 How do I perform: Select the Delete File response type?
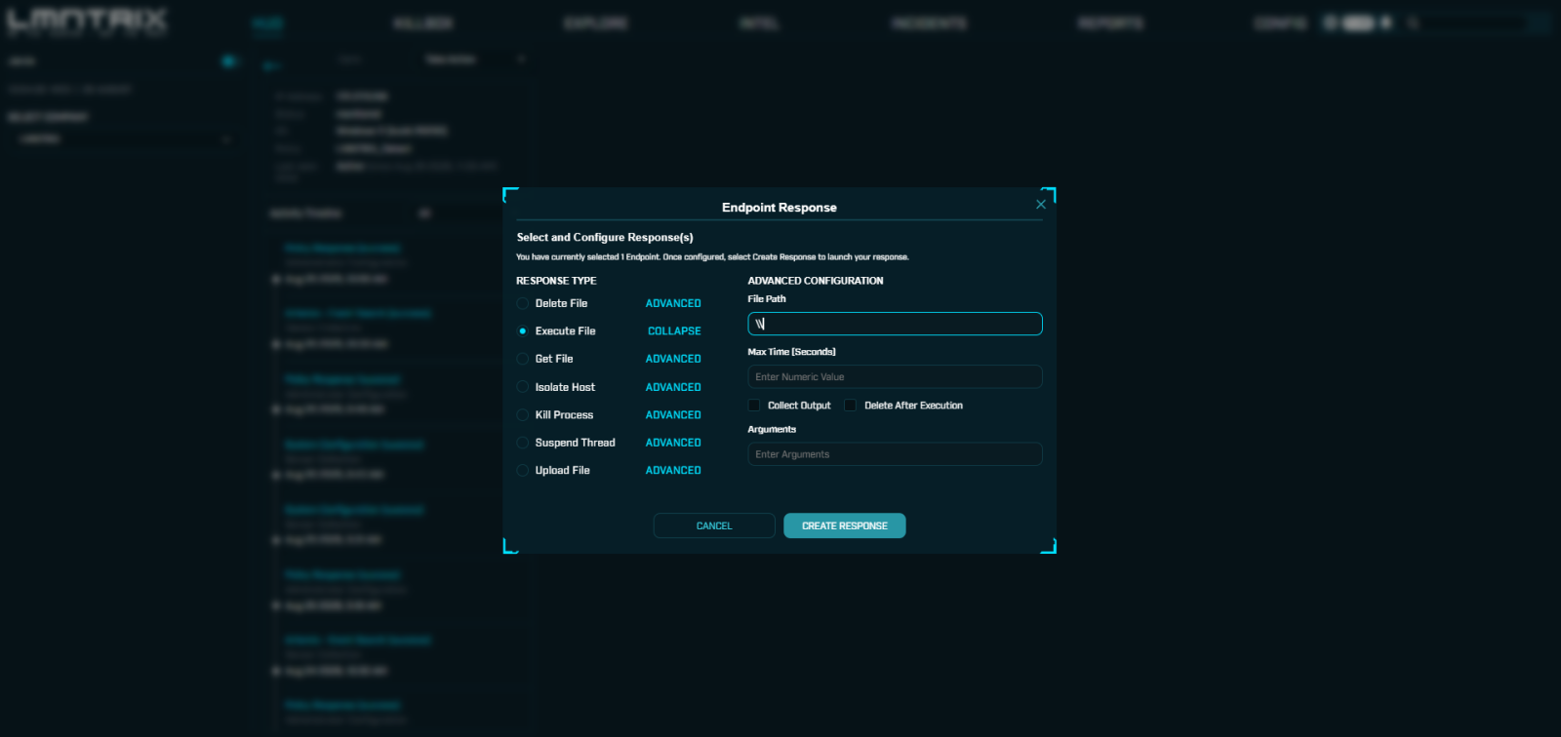click(523, 303)
